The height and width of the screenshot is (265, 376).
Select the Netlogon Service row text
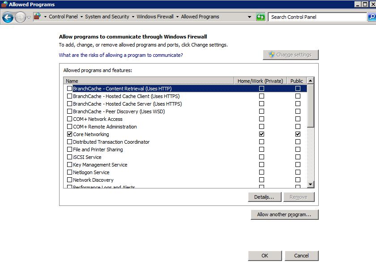click(x=91, y=172)
